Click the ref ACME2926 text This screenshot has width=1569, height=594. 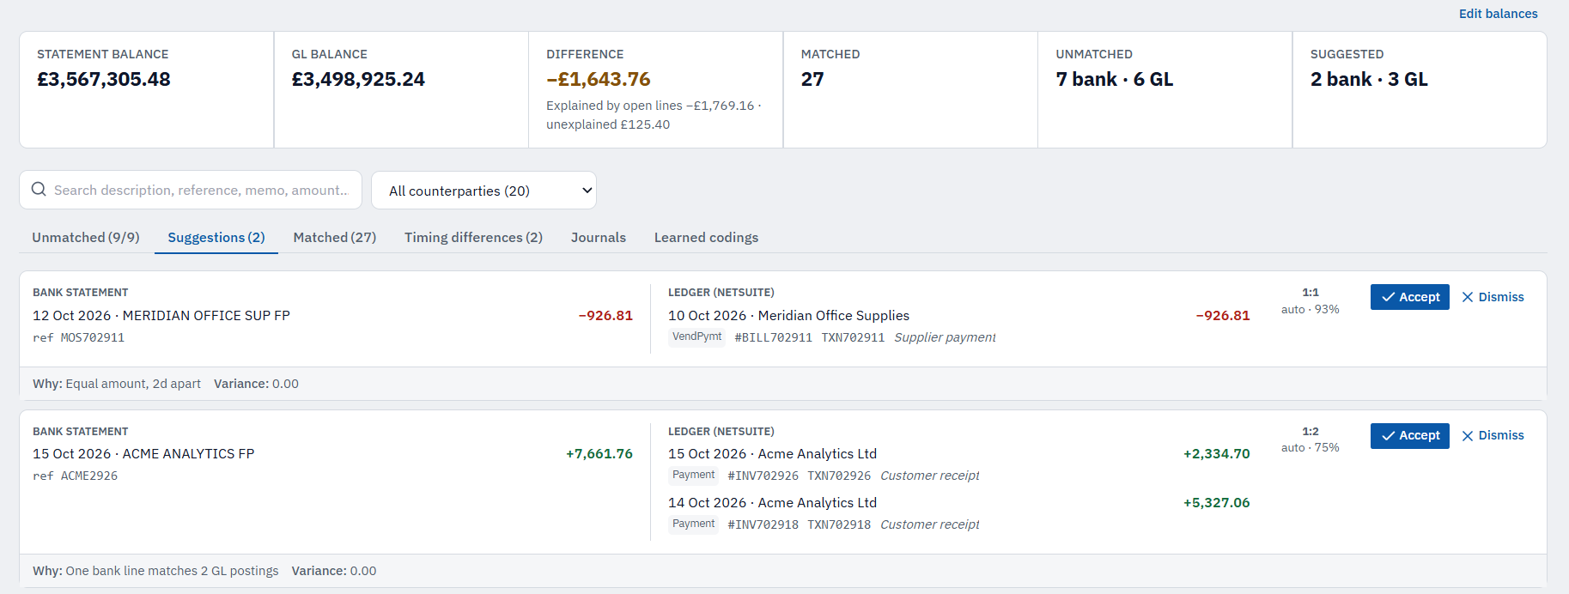(75, 476)
